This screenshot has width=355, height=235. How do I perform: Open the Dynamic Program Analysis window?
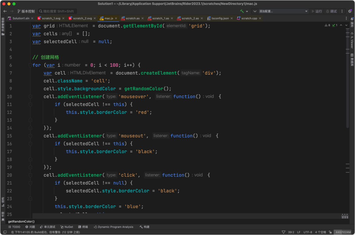113,227
